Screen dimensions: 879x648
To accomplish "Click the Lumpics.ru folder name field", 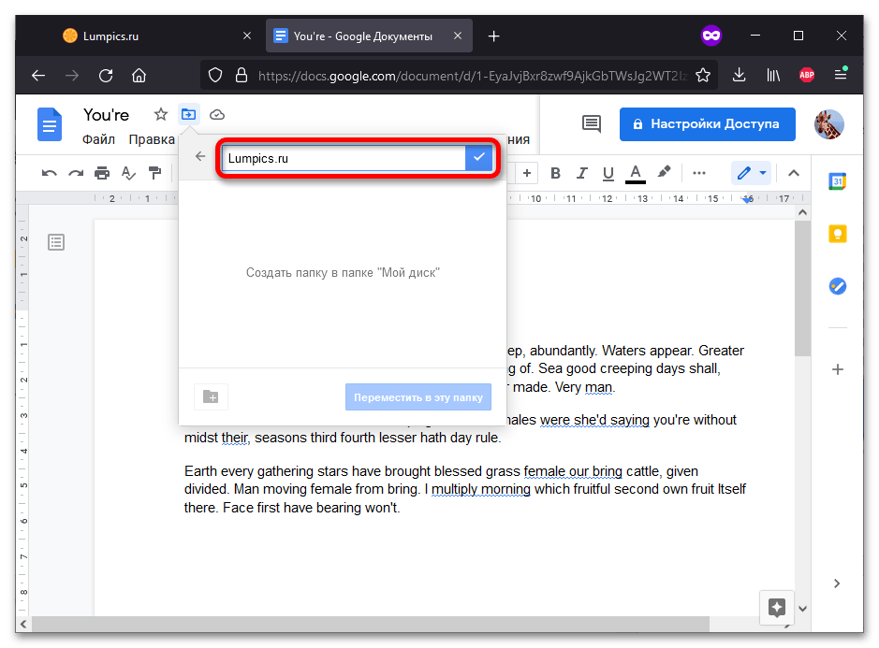I will (343, 158).
